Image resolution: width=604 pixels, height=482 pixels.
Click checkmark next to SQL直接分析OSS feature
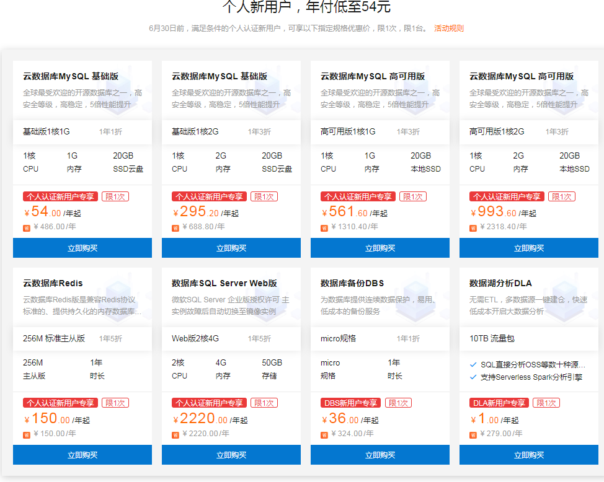pyautogui.click(x=473, y=364)
